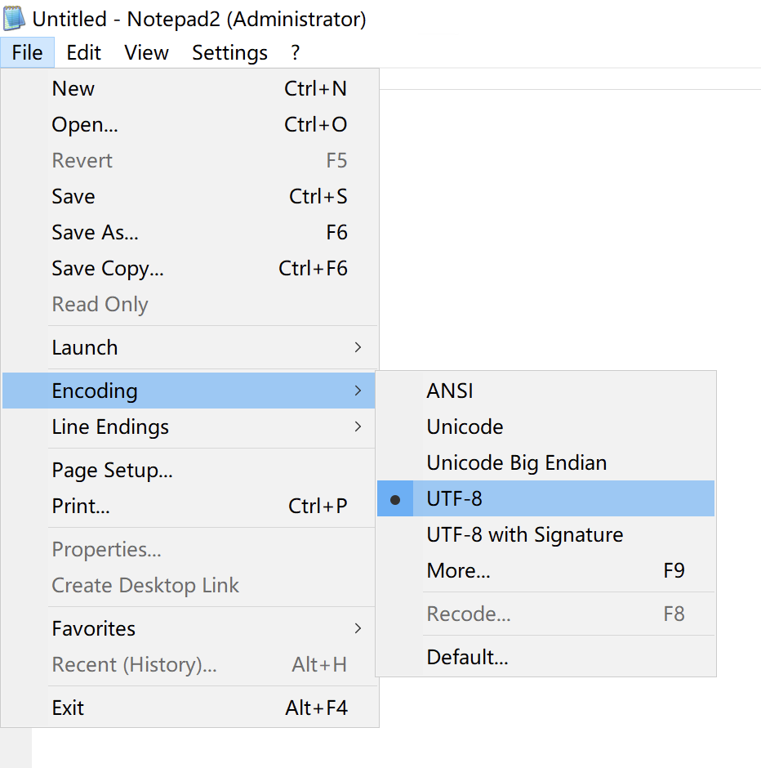This screenshot has height=768, width=761.
Task: Choose Print... from the File menu
Action: tap(189, 506)
